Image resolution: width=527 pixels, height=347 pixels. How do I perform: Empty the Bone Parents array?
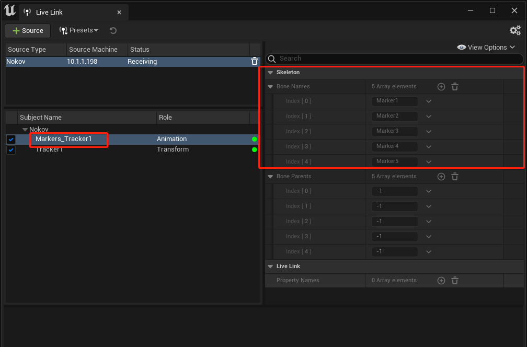click(455, 177)
